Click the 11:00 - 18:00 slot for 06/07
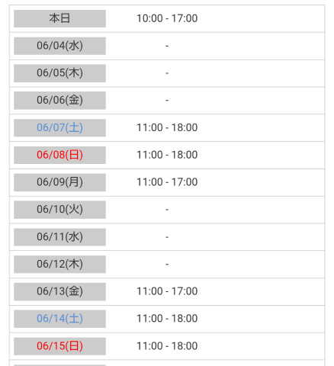 (x=167, y=127)
